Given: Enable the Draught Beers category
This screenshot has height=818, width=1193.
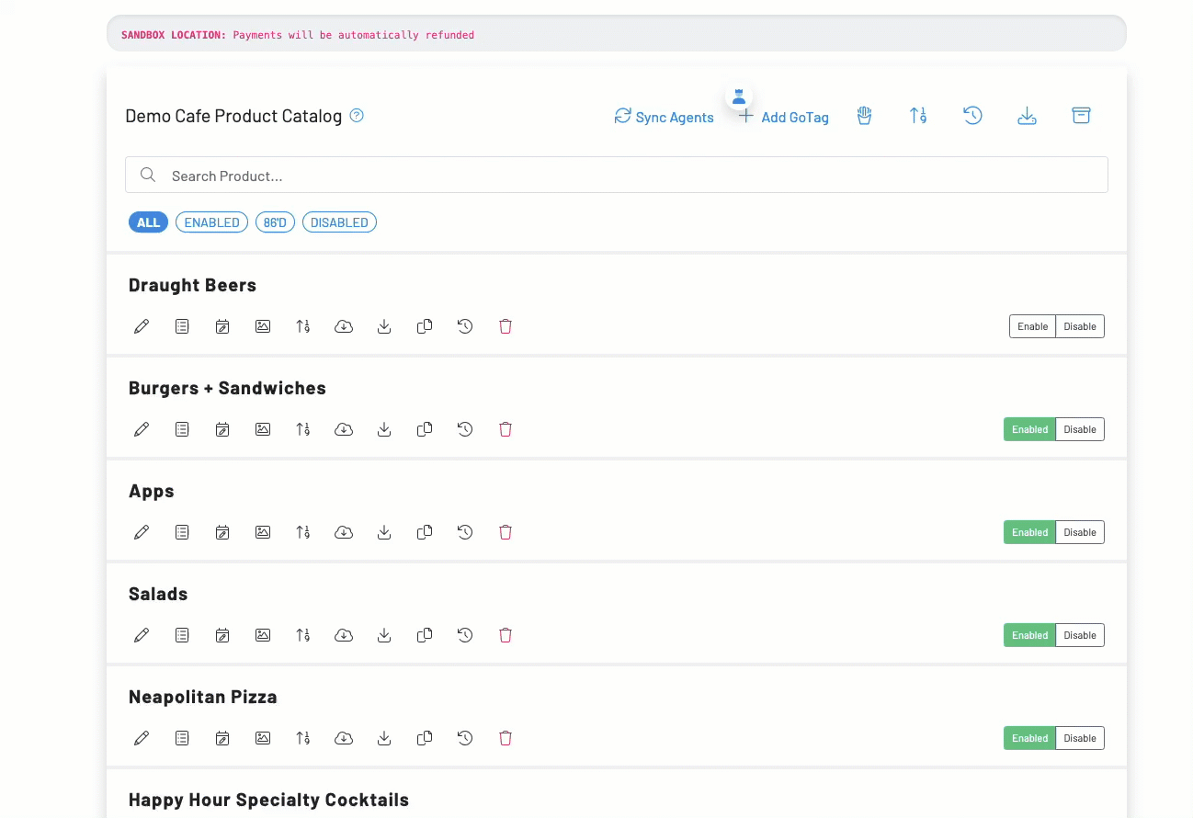Looking at the screenshot, I should (x=1032, y=326).
